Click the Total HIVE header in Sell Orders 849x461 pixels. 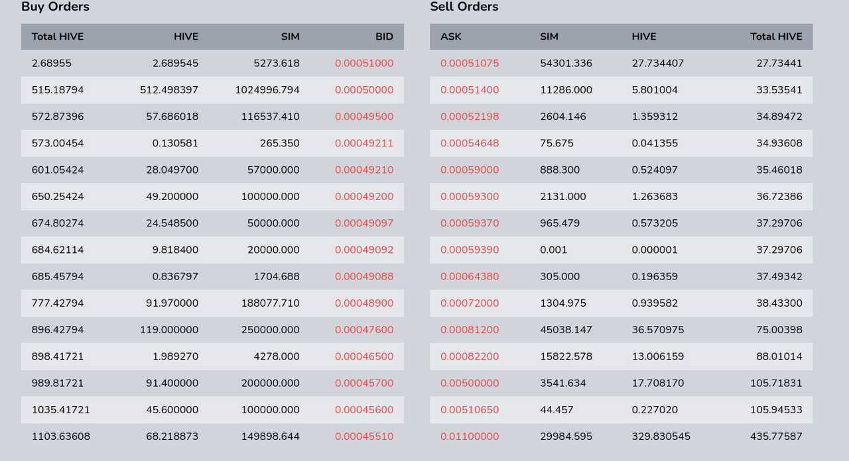pyautogui.click(x=776, y=36)
